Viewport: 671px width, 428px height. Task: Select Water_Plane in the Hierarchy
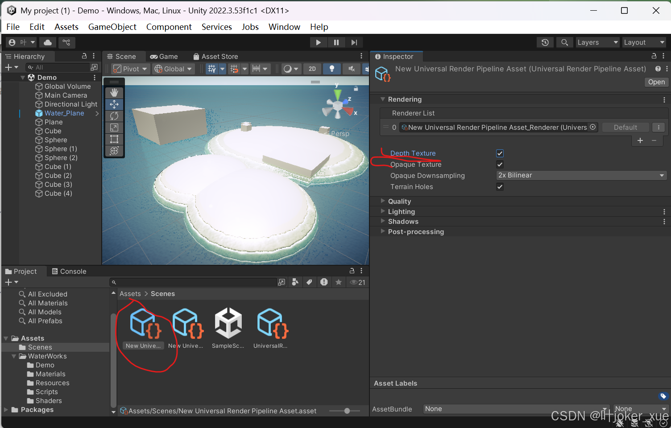(64, 113)
